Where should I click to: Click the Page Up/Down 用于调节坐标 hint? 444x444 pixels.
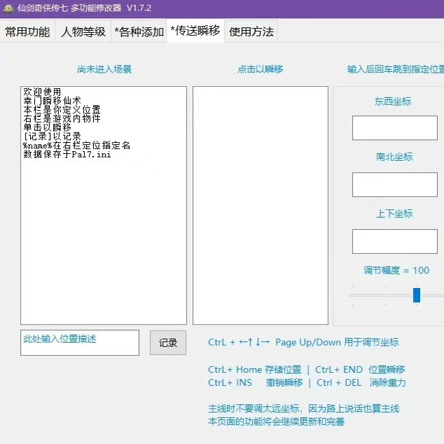pos(337,342)
